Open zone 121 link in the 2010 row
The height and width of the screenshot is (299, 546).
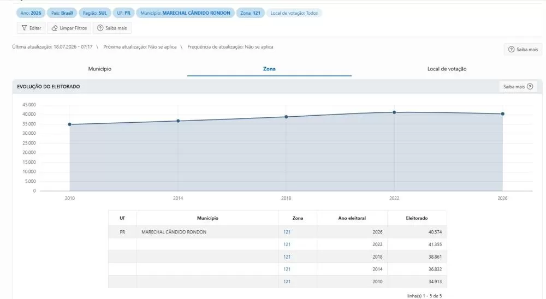(287, 282)
